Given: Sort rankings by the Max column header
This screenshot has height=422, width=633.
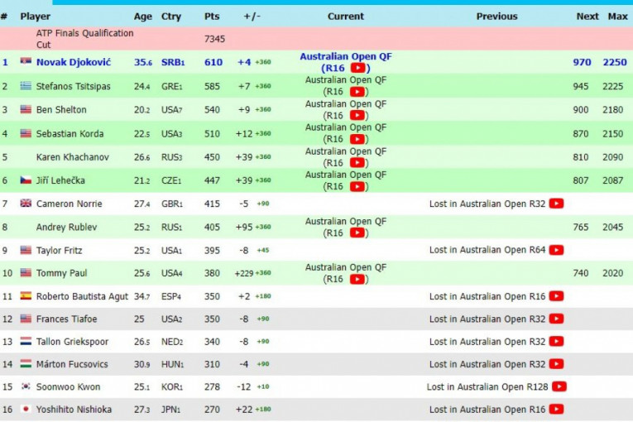Looking at the screenshot, I should click(x=617, y=16).
